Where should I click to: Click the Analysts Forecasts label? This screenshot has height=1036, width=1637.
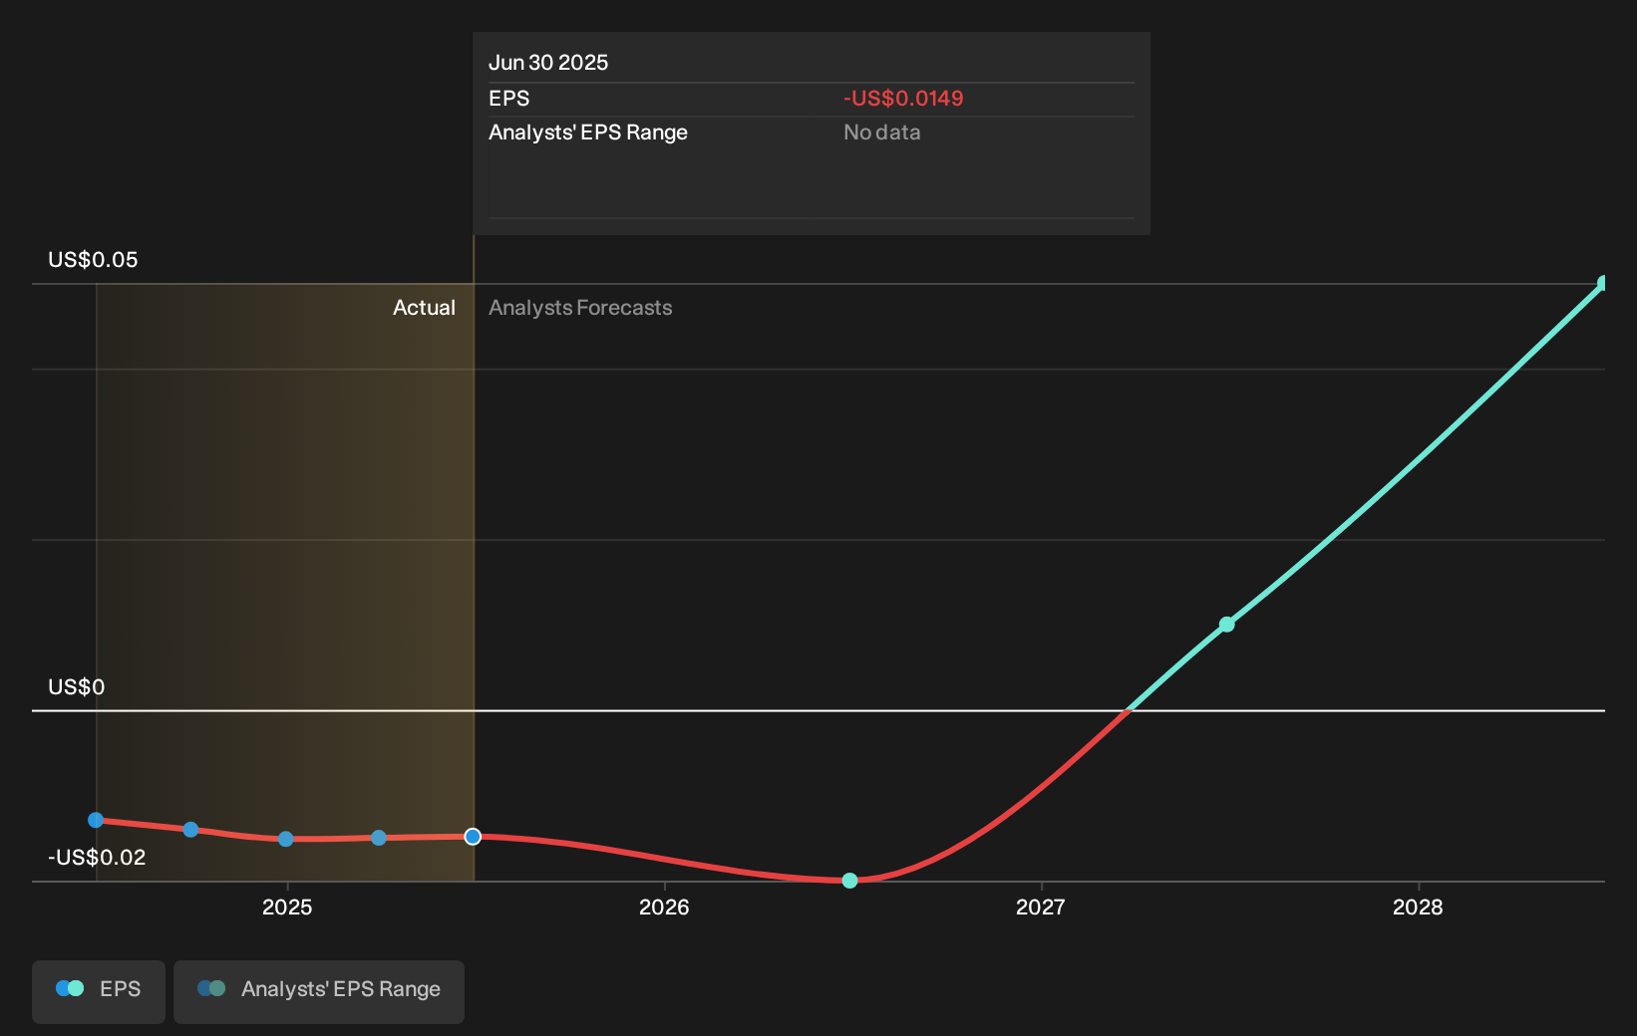click(580, 308)
